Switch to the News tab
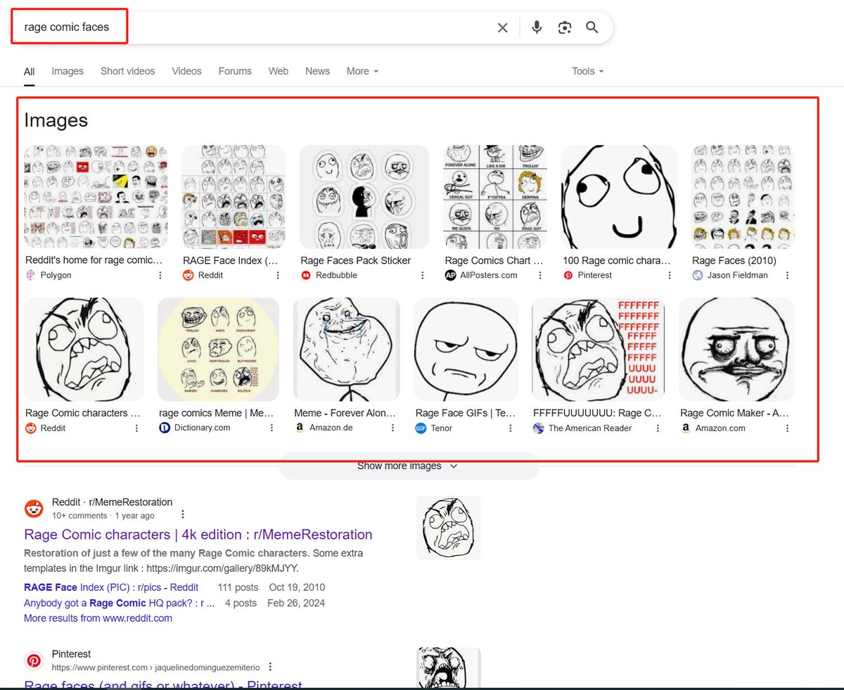This screenshot has width=844, height=690. 317,71
